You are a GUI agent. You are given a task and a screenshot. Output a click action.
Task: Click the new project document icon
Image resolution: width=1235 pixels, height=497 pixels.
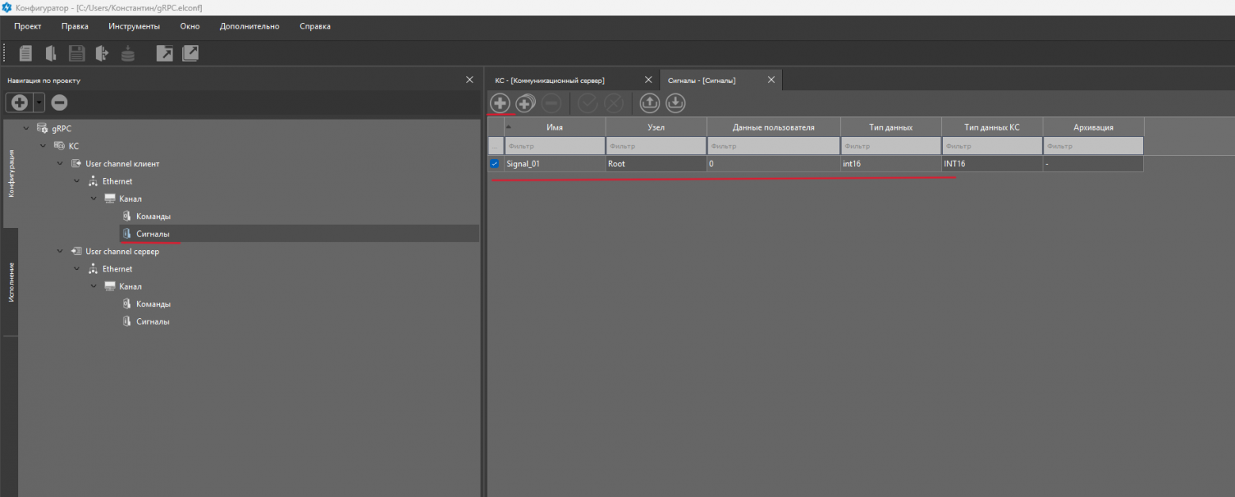[26, 53]
